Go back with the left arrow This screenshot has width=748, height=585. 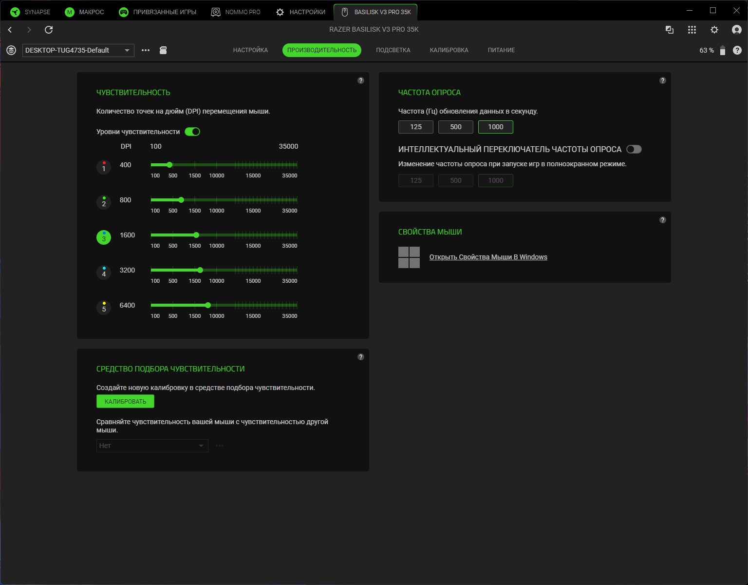(x=10, y=30)
